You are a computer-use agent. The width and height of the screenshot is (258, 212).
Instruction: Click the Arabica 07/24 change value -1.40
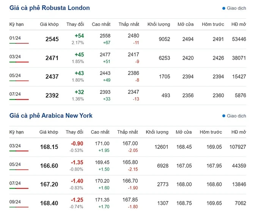[x=77, y=181]
